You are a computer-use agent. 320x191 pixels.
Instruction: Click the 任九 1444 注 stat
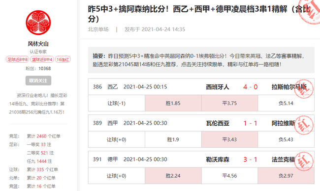click(39, 161)
